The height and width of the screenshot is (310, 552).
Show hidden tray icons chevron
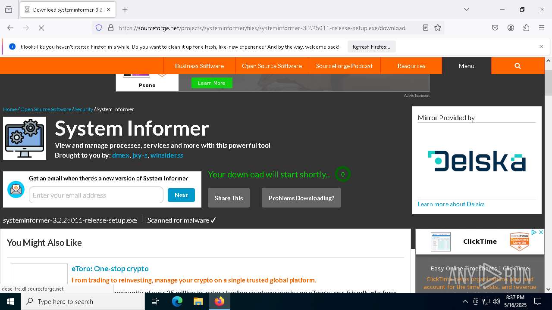coord(465,301)
